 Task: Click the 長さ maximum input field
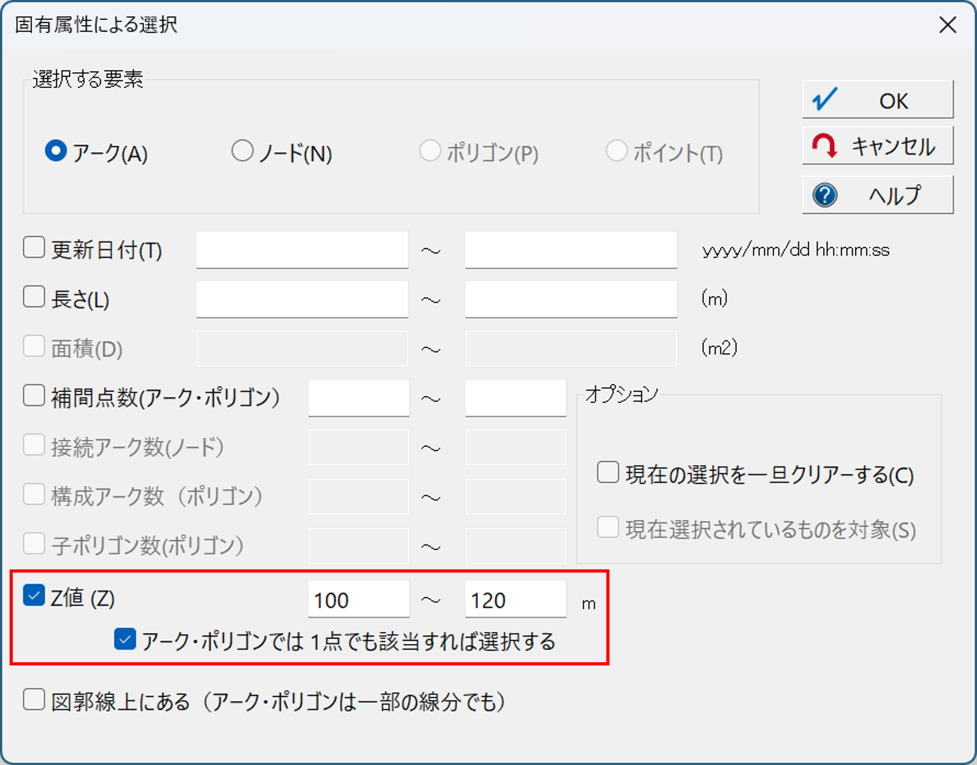coord(571,299)
